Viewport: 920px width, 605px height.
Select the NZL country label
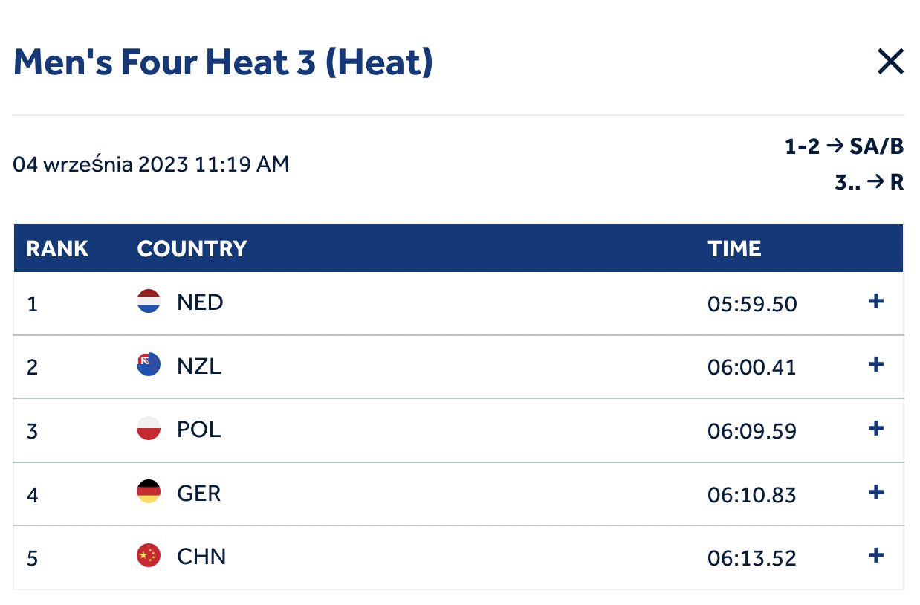199,366
